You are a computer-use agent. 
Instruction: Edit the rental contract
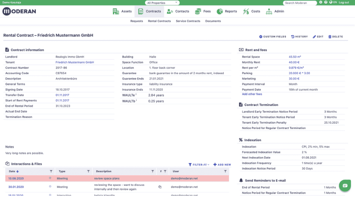[318, 37]
